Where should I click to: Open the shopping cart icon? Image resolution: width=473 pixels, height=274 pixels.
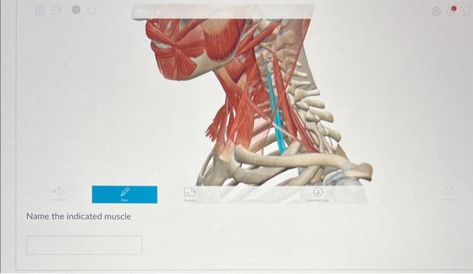(467, 12)
